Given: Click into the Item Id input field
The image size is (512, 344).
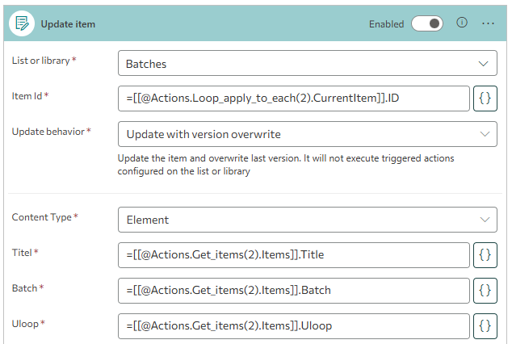Looking at the screenshot, I should [293, 99].
